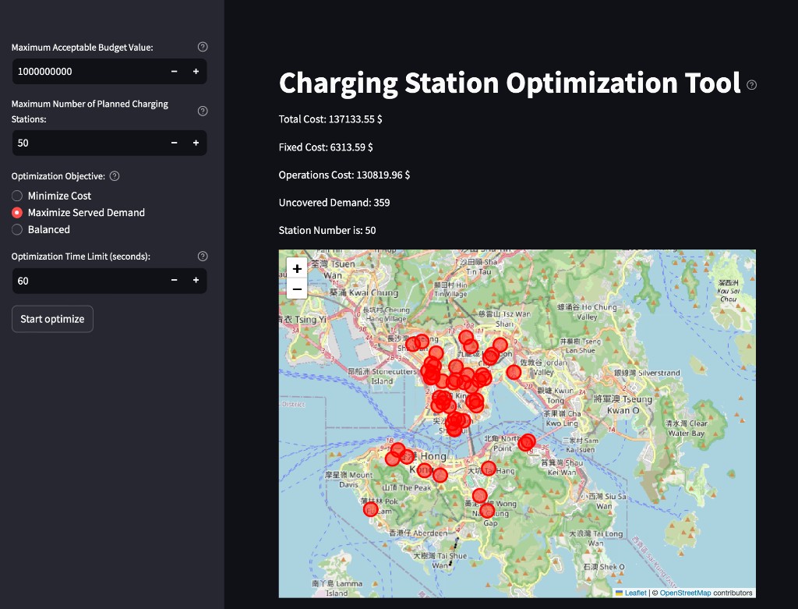Focus the time limit input field

click(x=87, y=281)
